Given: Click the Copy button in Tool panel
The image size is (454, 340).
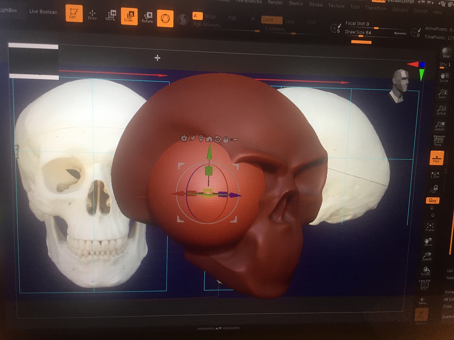Looking at the screenshot, I should (x=448, y=306).
